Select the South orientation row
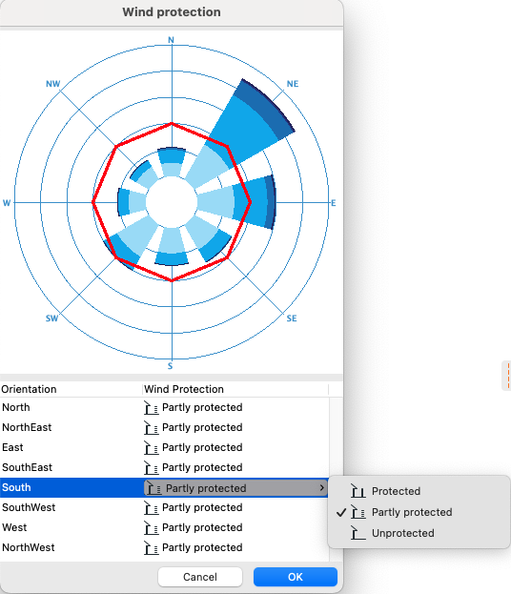This screenshot has width=511, height=594. click(164, 487)
